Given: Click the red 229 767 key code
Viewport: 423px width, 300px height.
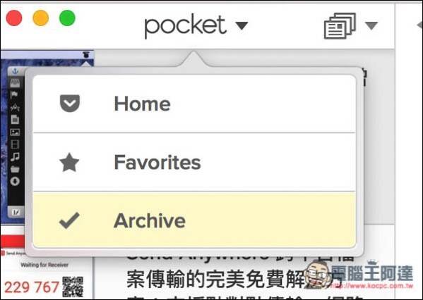Looking at the screenshot, I should 32,287.
